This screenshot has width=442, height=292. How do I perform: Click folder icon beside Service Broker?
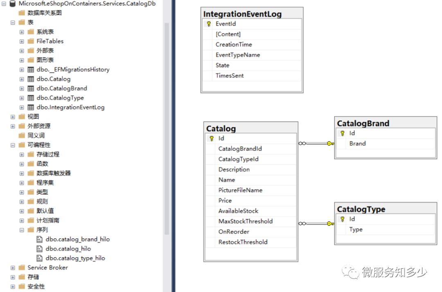(22, 268)
